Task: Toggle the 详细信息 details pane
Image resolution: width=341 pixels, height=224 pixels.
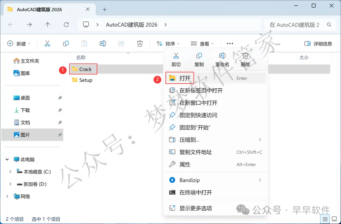Action: pyautogui.click(x=318, y=44)
